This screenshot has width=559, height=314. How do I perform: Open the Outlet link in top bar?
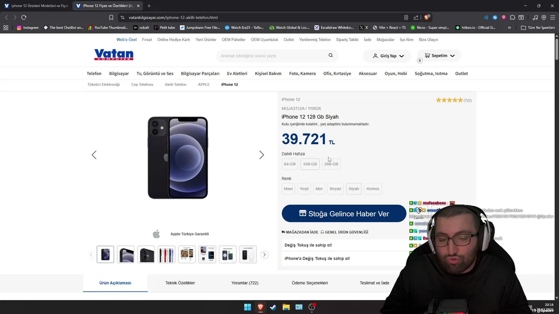coord(289,40)
